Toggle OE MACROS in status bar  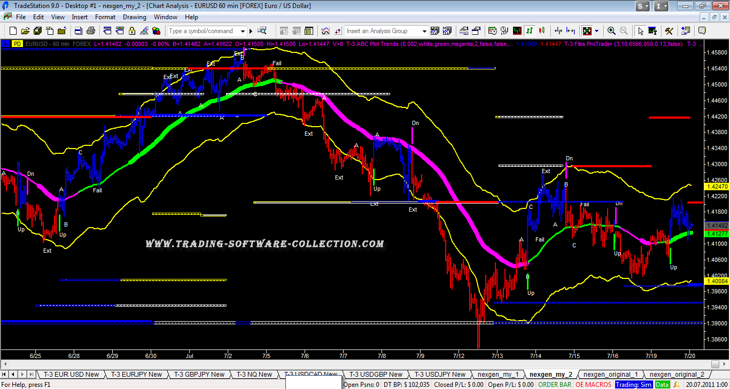[593, 384]
